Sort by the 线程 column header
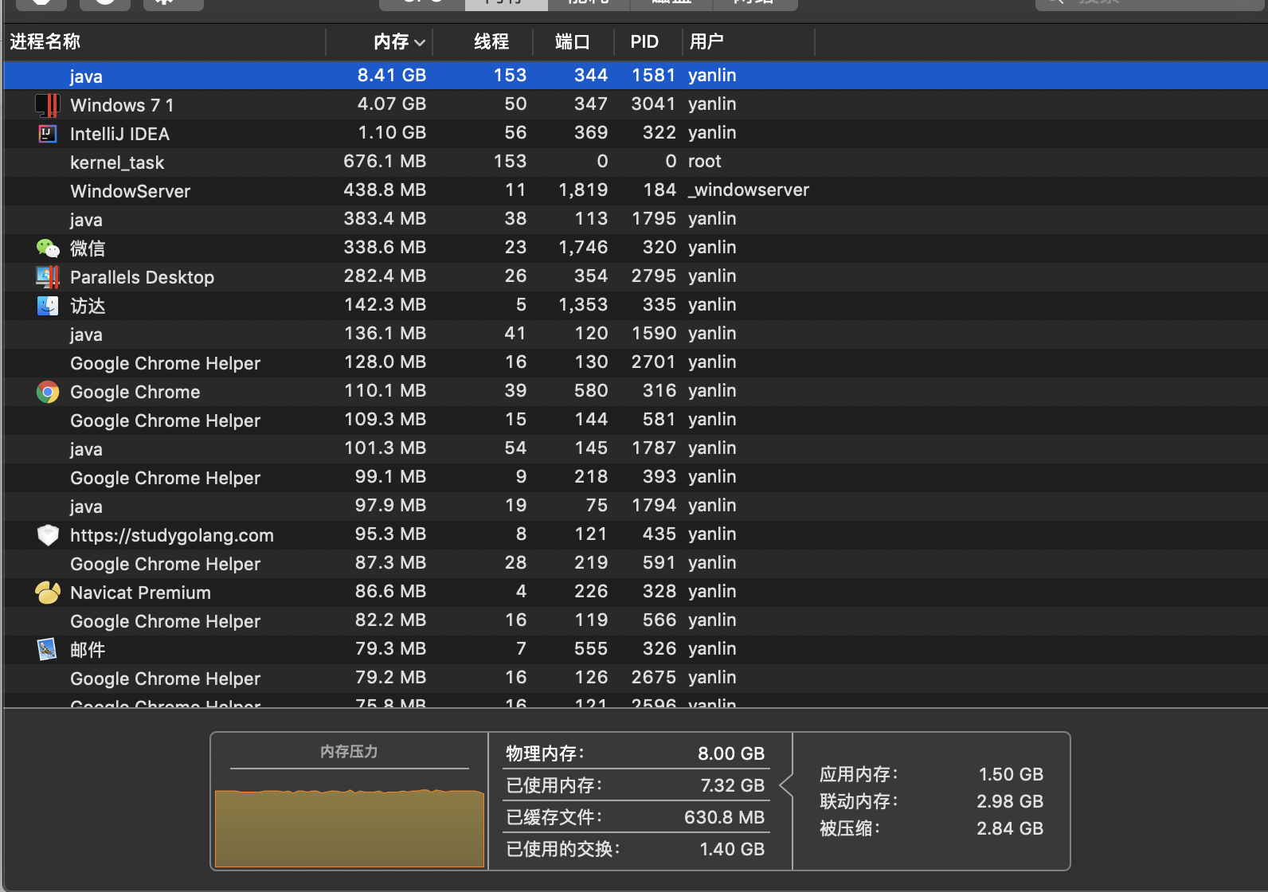Image resolution: width=1268 pixels, height=892 pixels. click(491, 41)
